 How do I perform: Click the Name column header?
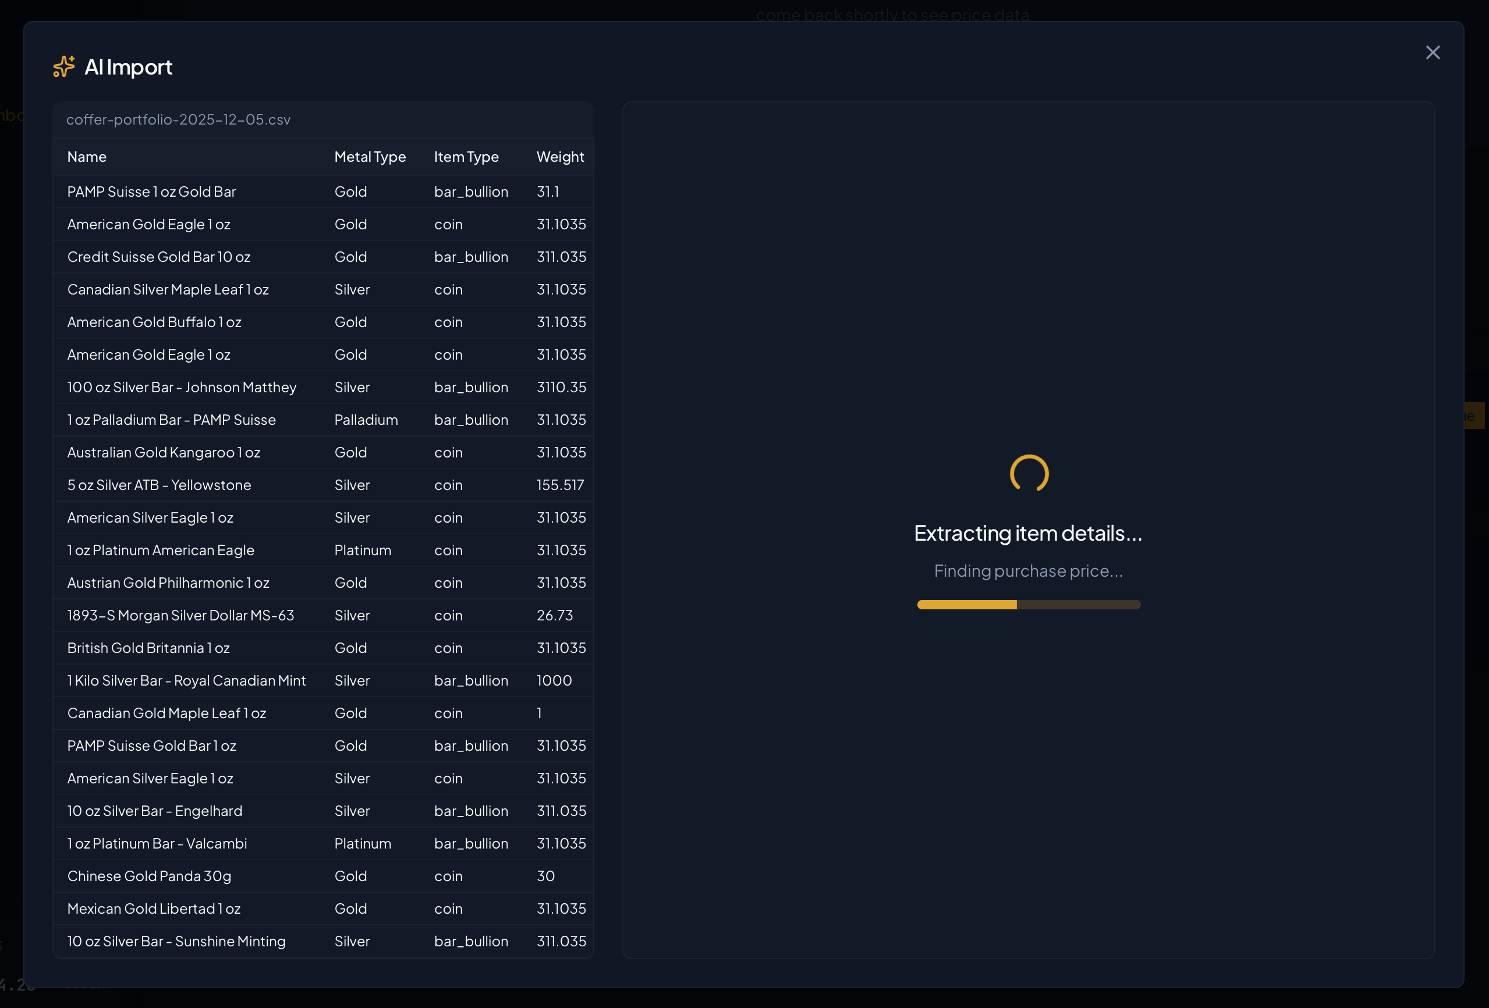click(87, 156)
